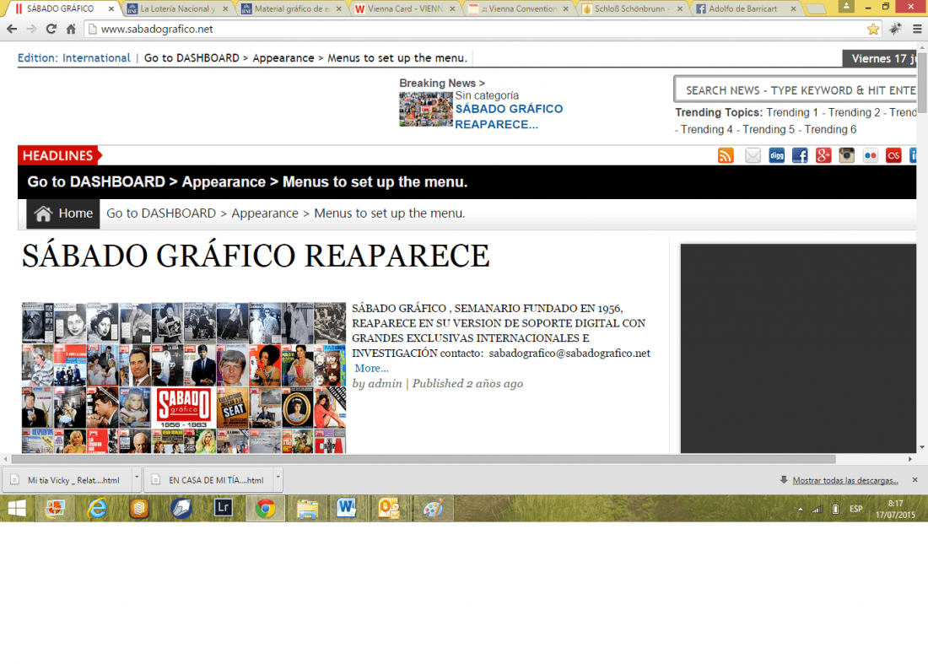Open the Chrome hamburger menu
Image resolution: width=928 pixels, height=664 pixels.
pos(917,29)
